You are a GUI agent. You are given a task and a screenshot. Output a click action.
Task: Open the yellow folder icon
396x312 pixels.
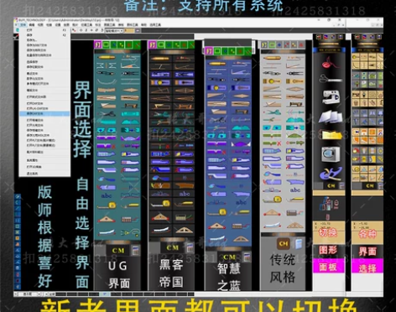point(331,135)
